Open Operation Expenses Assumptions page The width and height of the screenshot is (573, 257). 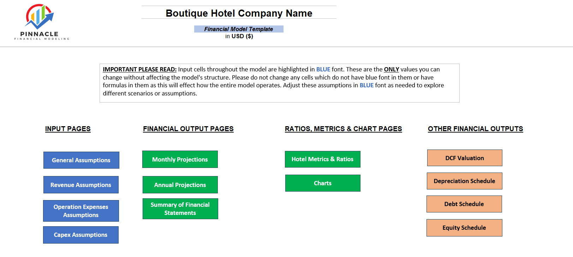tap(81, 211)
